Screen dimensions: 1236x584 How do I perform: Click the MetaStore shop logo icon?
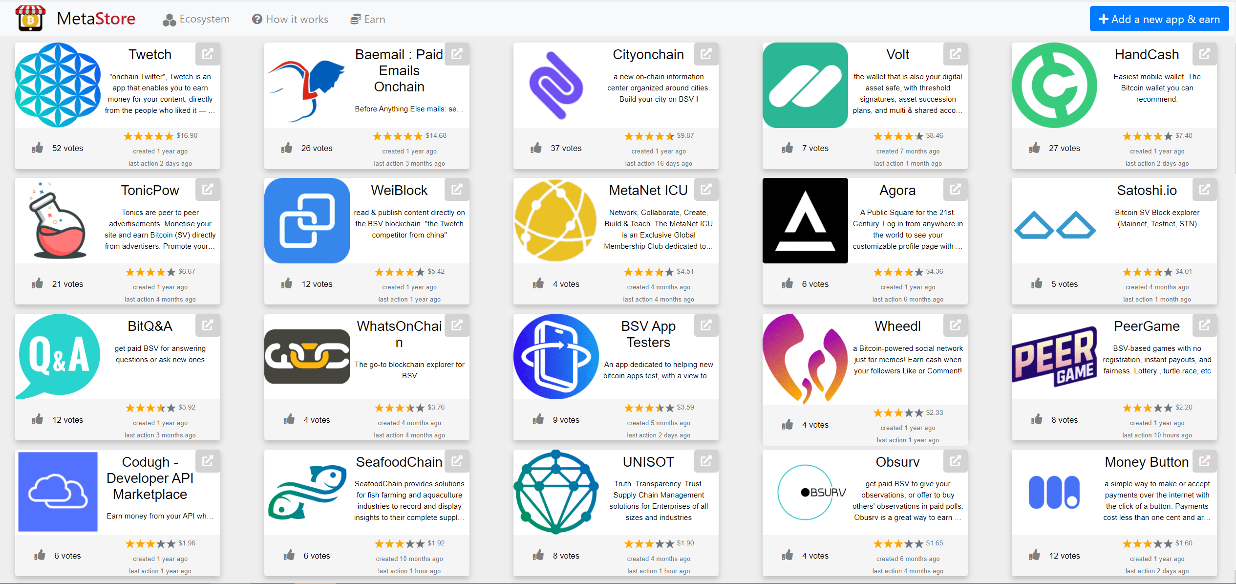30,19
